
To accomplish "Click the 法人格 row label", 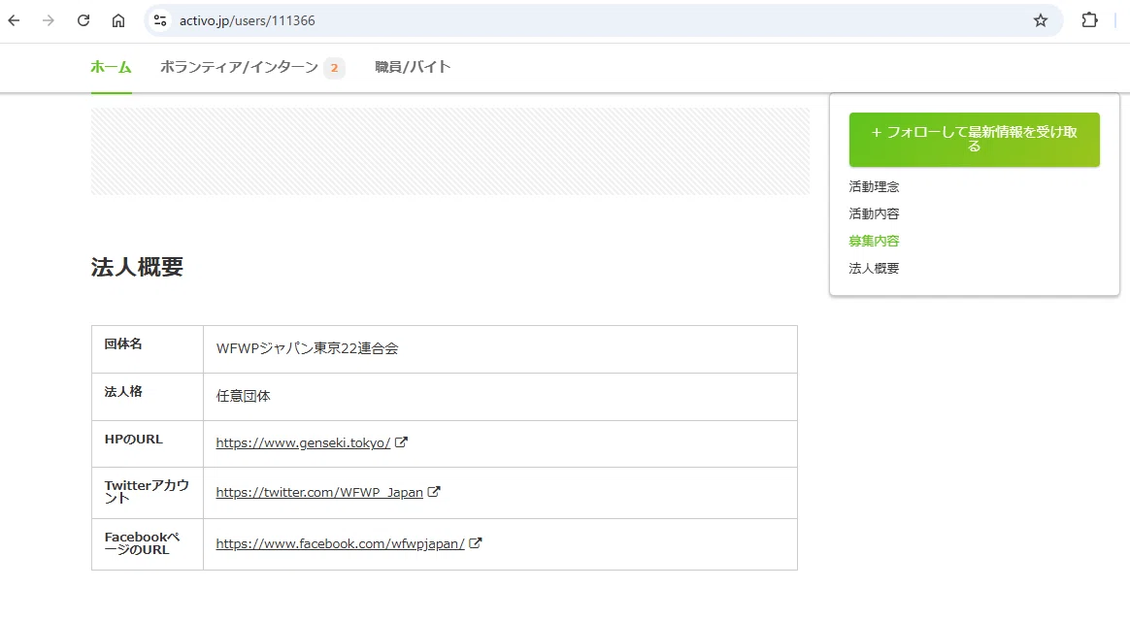I will click(123, 392).
